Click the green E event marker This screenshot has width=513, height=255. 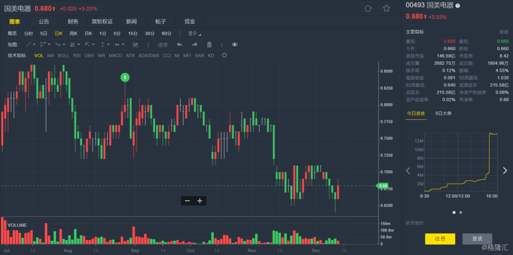coord(125,77)
